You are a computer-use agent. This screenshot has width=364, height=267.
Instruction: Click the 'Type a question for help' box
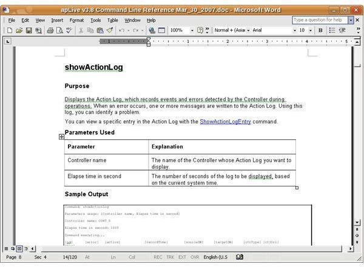pyautogui.click(x=320, y=20)
